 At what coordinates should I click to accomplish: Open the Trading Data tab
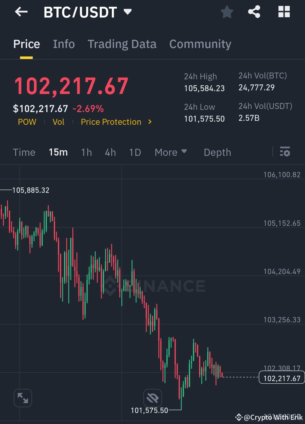pos(122,44)
